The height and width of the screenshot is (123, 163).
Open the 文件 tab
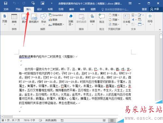click(6, 9)
